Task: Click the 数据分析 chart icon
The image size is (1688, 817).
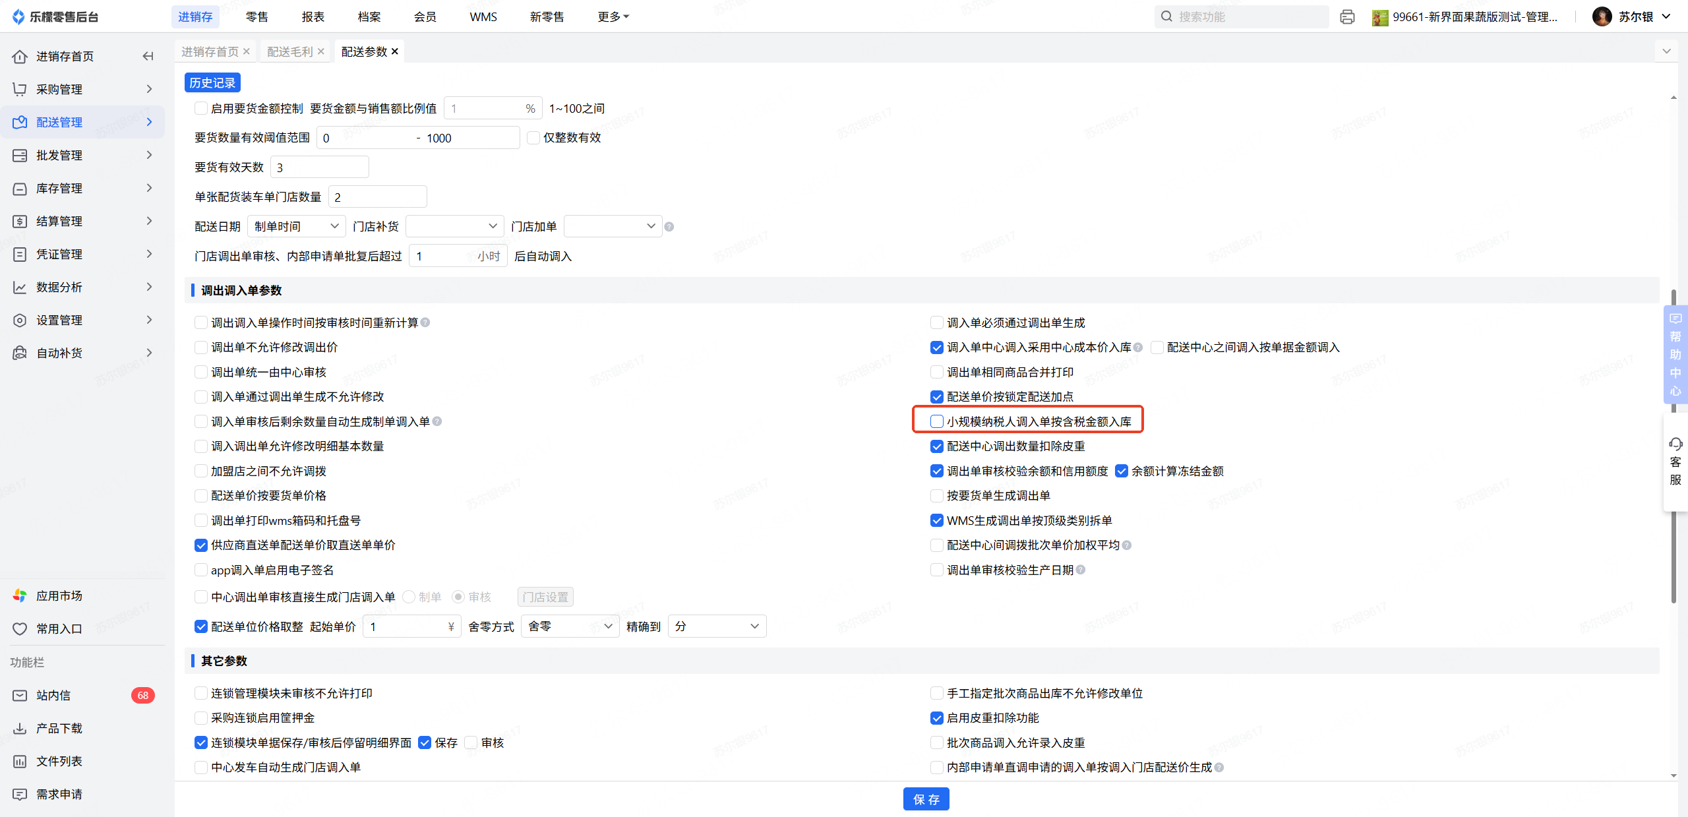Action: pos(20,287)
